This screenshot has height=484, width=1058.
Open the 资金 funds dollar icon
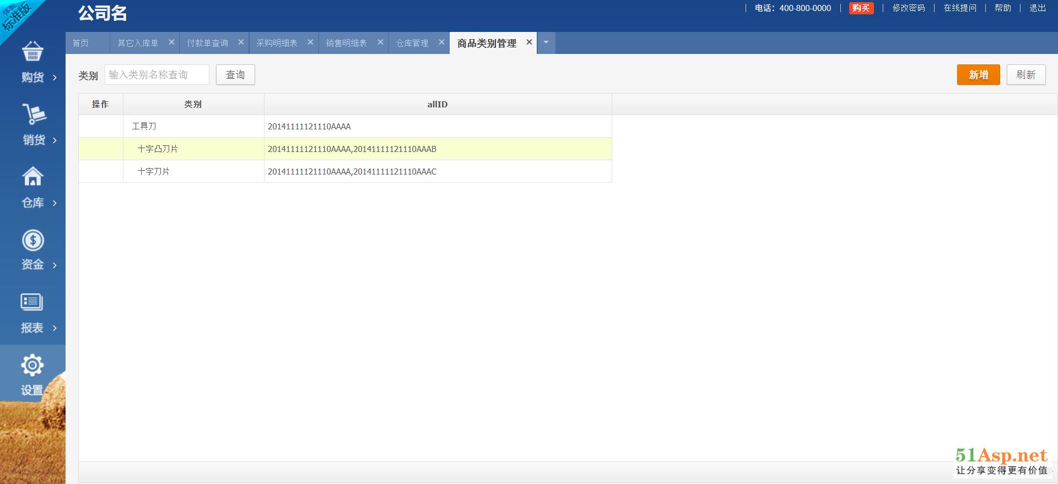click(x=33, y=240)
